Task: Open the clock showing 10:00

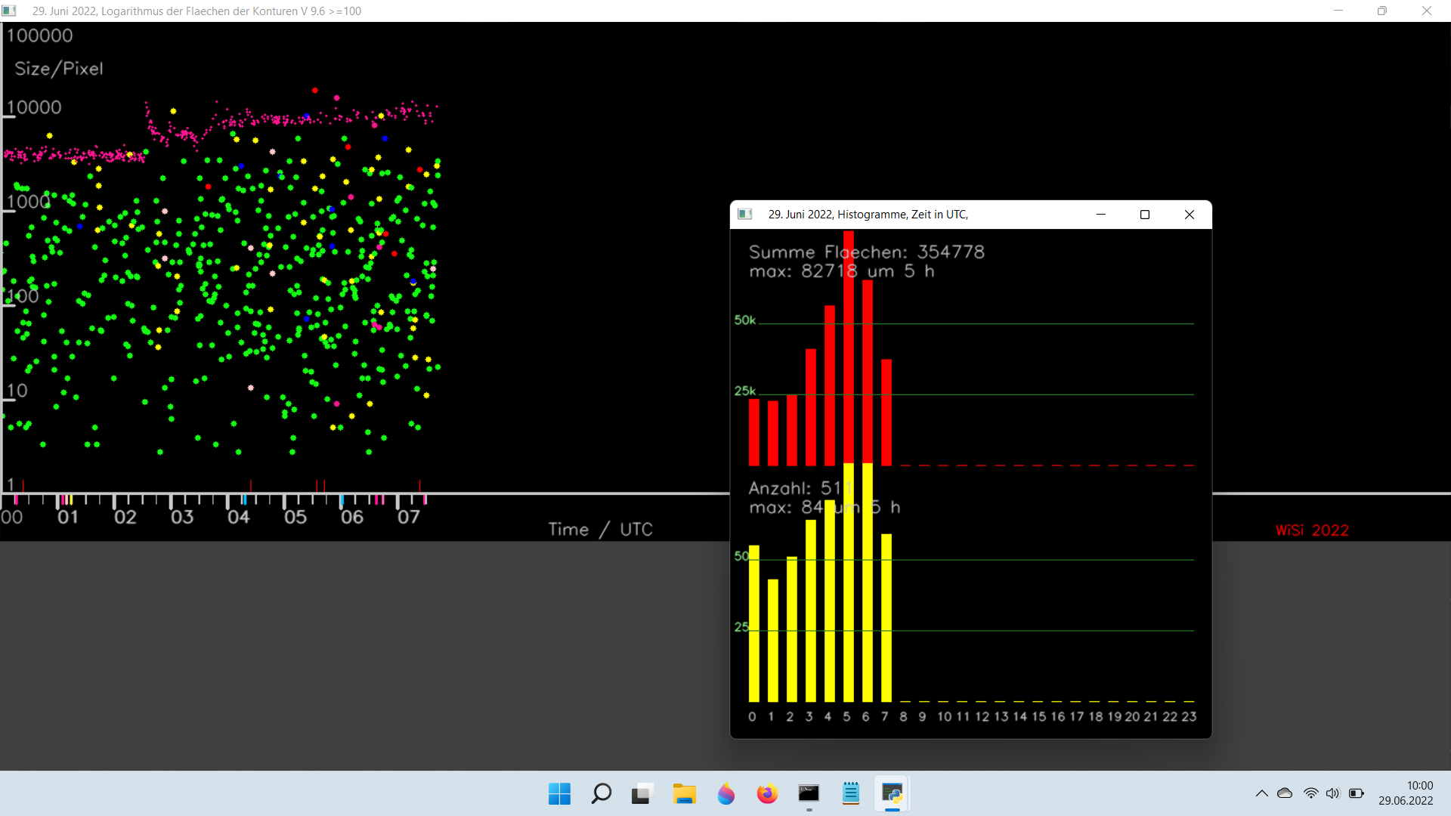Action: tap(1420, 786)
